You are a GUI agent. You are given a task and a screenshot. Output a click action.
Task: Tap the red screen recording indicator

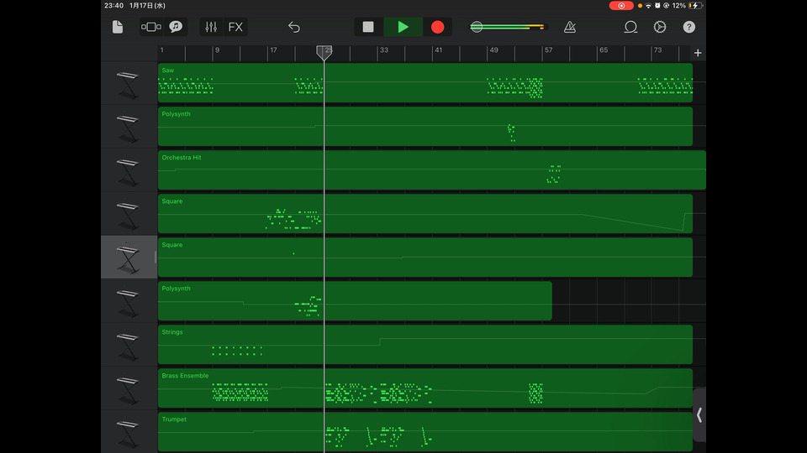(x=621, y=6)
